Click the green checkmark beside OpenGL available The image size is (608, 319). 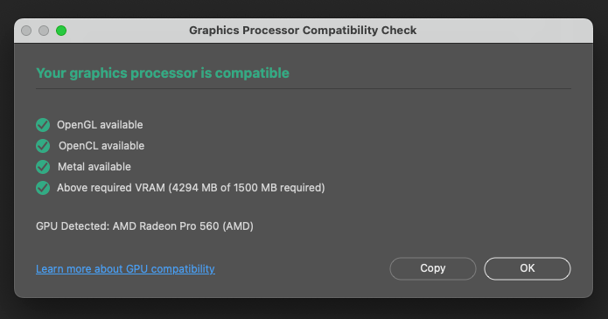tap(43, 125)
